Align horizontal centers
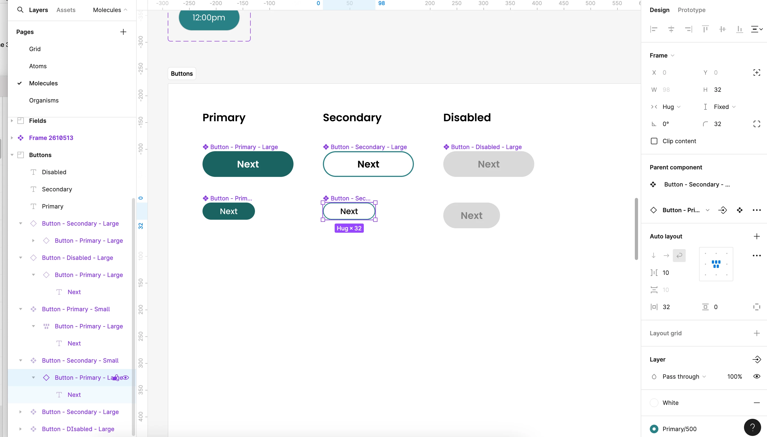This screenshot has height=437, width=767. (x=671, y=29)
